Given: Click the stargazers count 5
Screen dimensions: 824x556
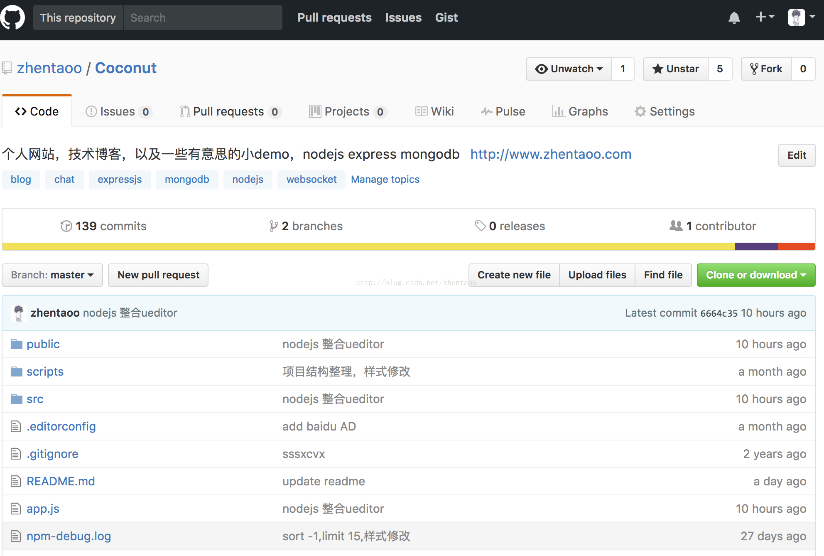Looking at the screenshot, I should 720,69.
